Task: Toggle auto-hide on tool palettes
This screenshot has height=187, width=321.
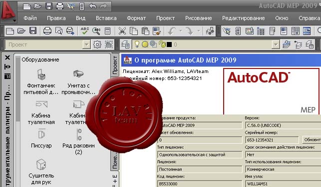Action: pyautogui.click(x=7, y=67)
